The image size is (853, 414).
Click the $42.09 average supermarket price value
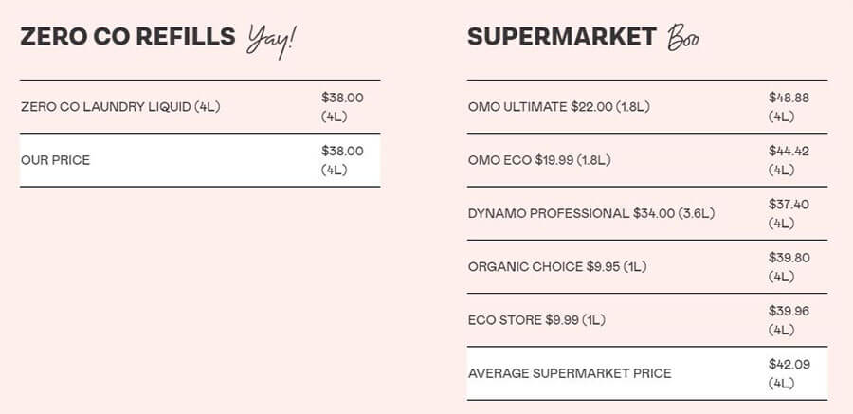(789, 364)
